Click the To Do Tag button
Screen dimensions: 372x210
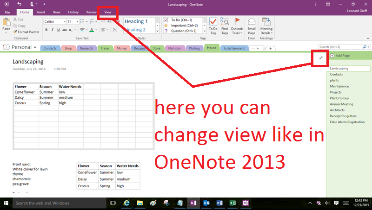(x=213, y=26)
